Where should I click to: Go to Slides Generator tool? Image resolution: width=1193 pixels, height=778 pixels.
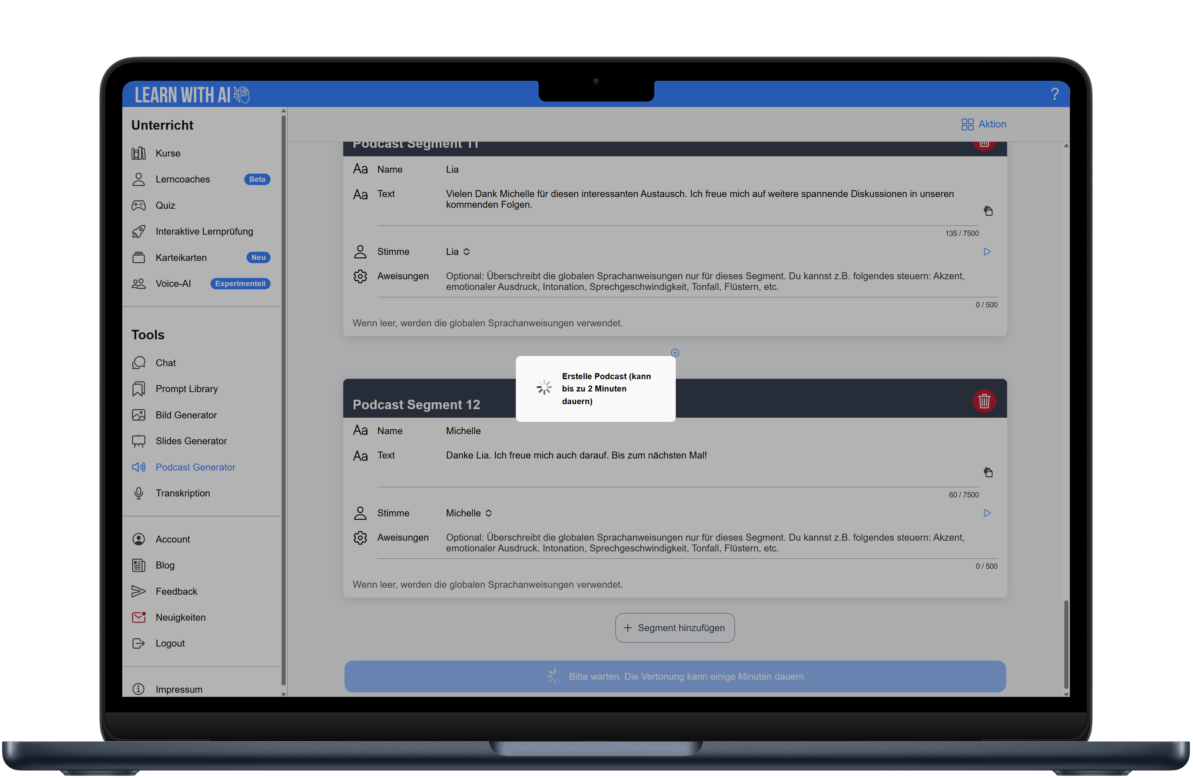[x=191, y=440]
